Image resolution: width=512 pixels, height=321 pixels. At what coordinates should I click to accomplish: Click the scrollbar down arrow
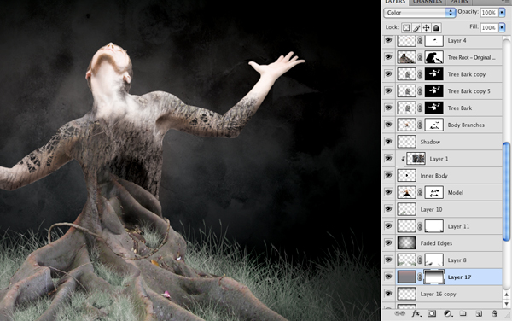(x=506, y=304)
